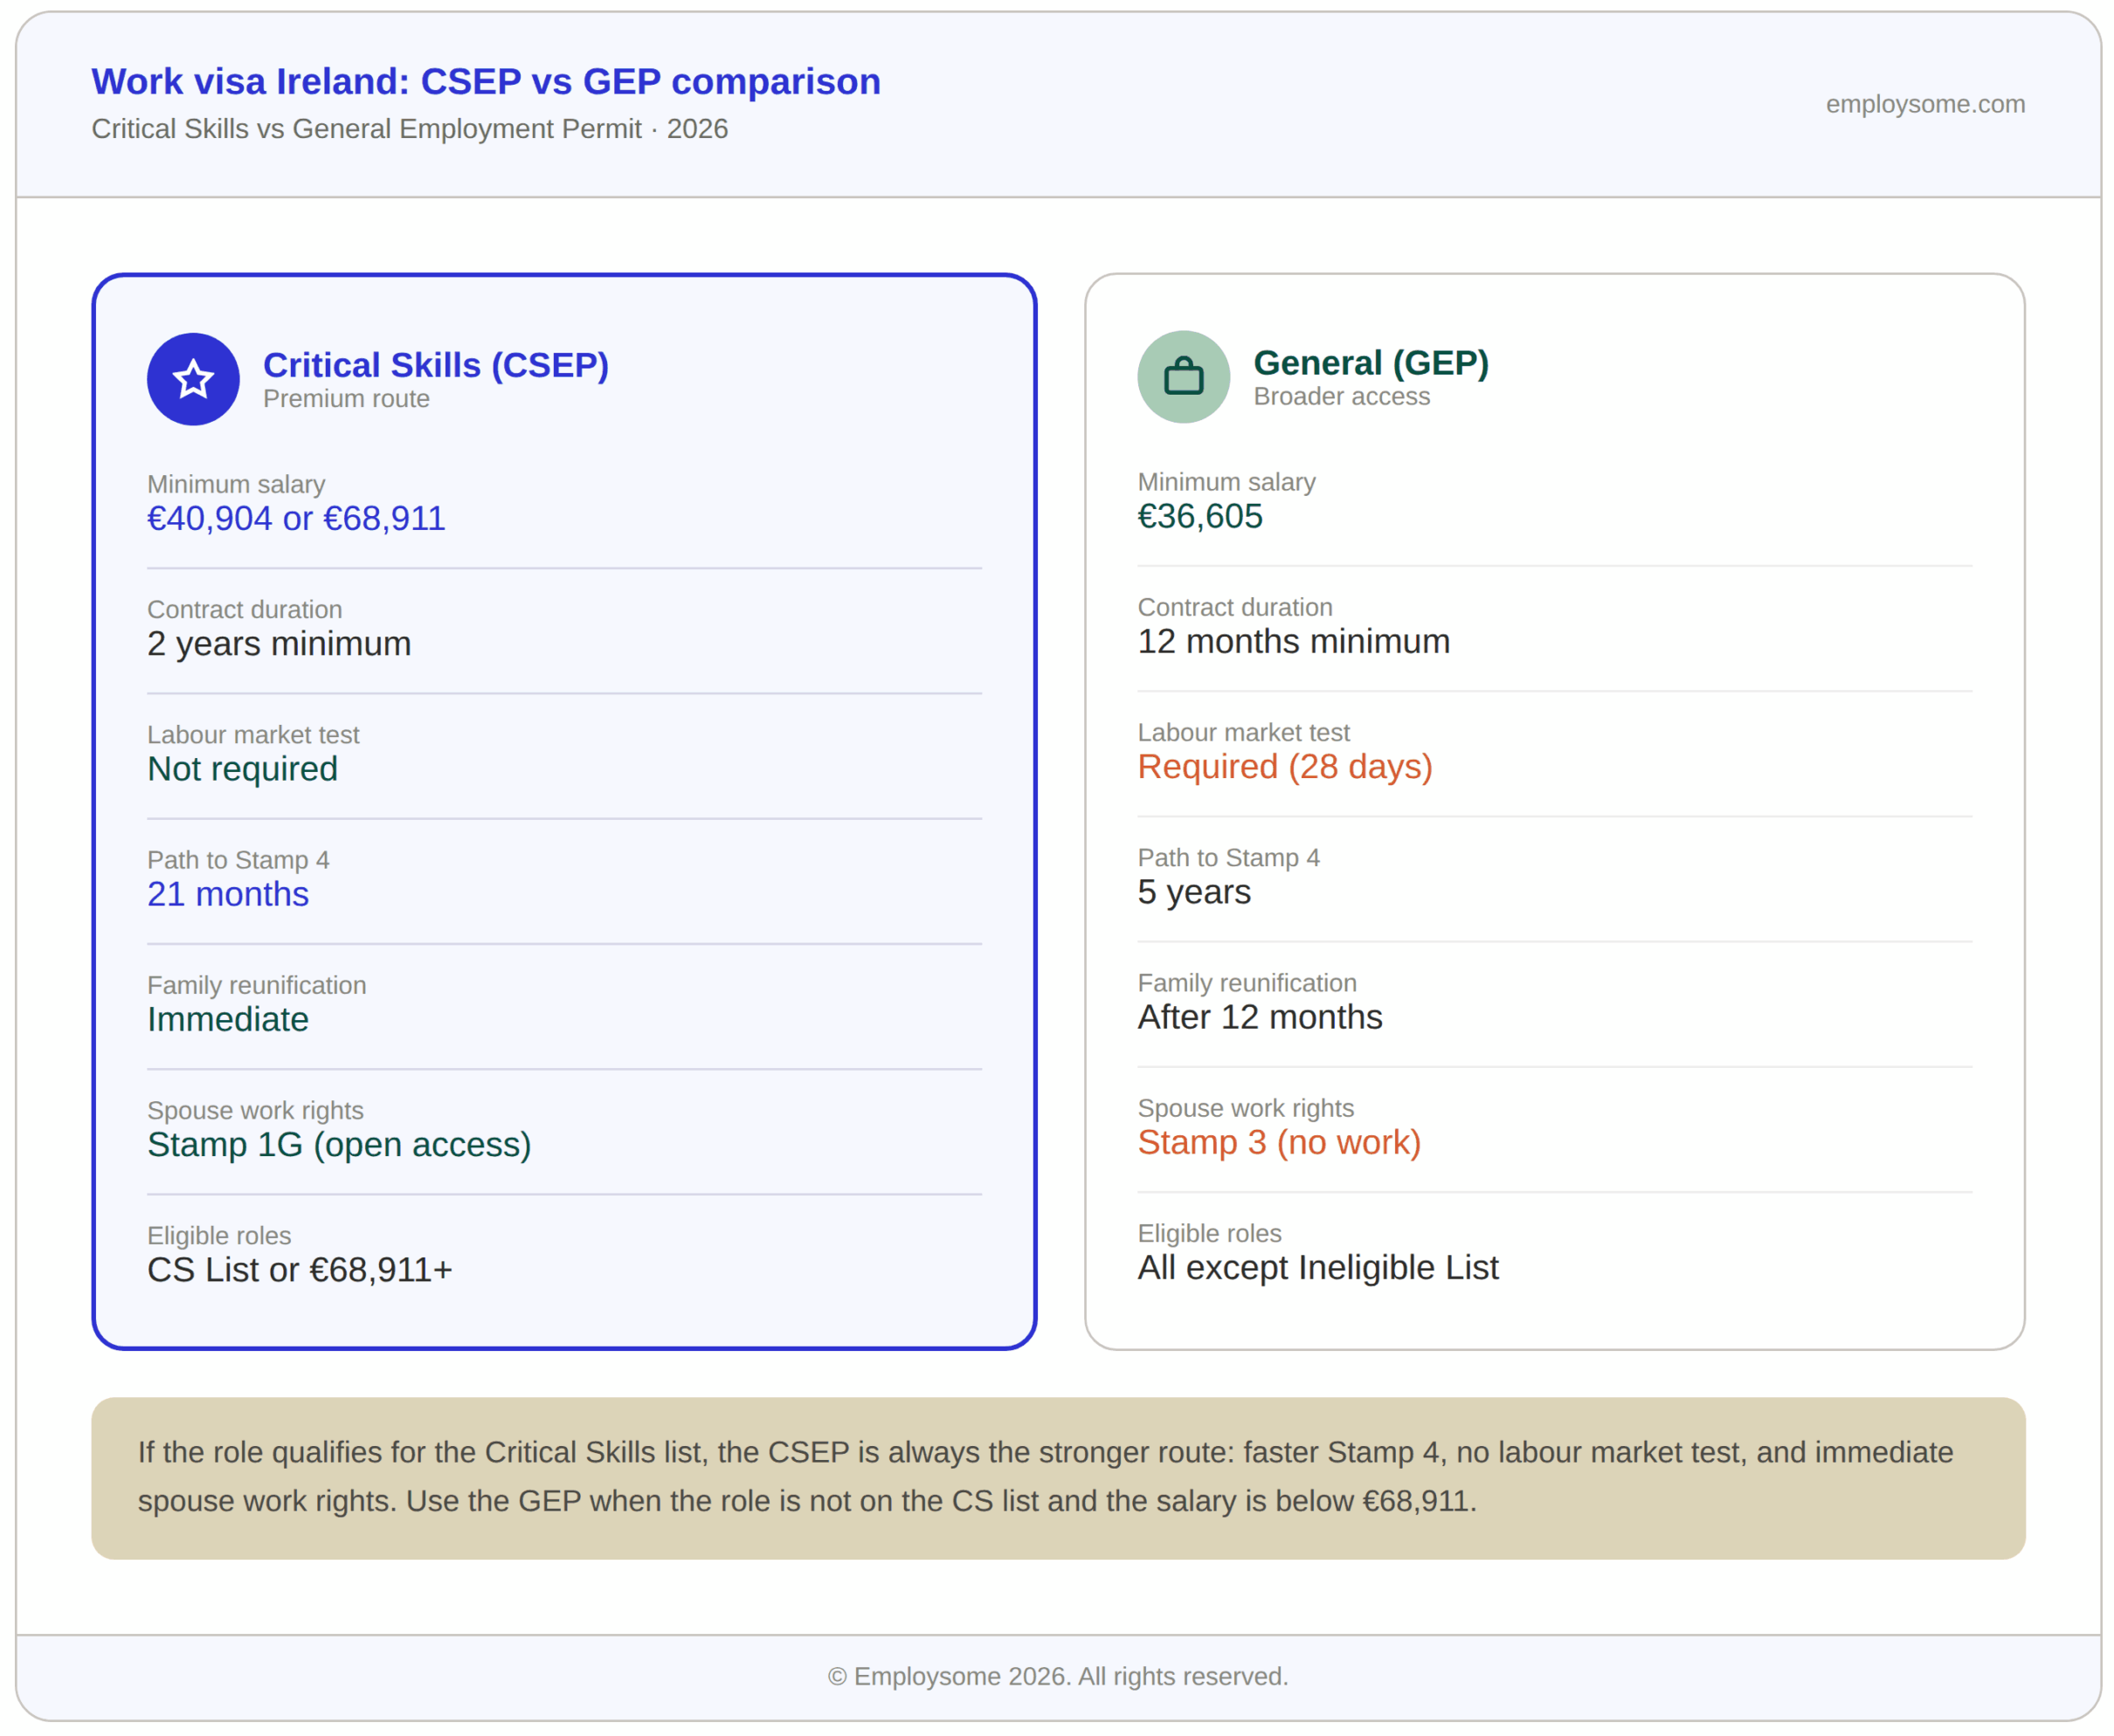The image size is (2114, 1736).
Task: Click CSEP minimum salary €40,904 or €68,911
Action: (x=296, y=518)
